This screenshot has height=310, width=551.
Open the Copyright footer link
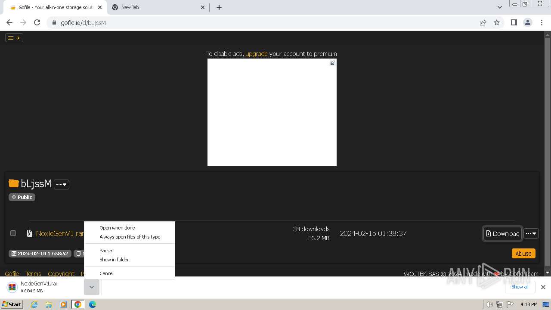click(x=61, y=273)
